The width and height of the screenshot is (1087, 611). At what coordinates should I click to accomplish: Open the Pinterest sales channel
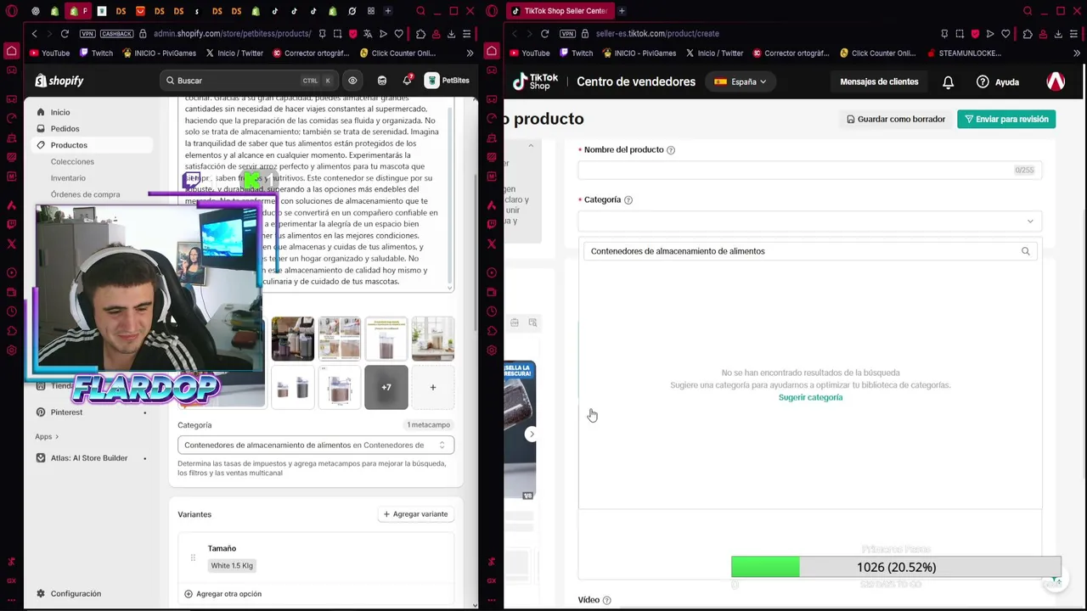pyautogui.click(x=66, y=412)
